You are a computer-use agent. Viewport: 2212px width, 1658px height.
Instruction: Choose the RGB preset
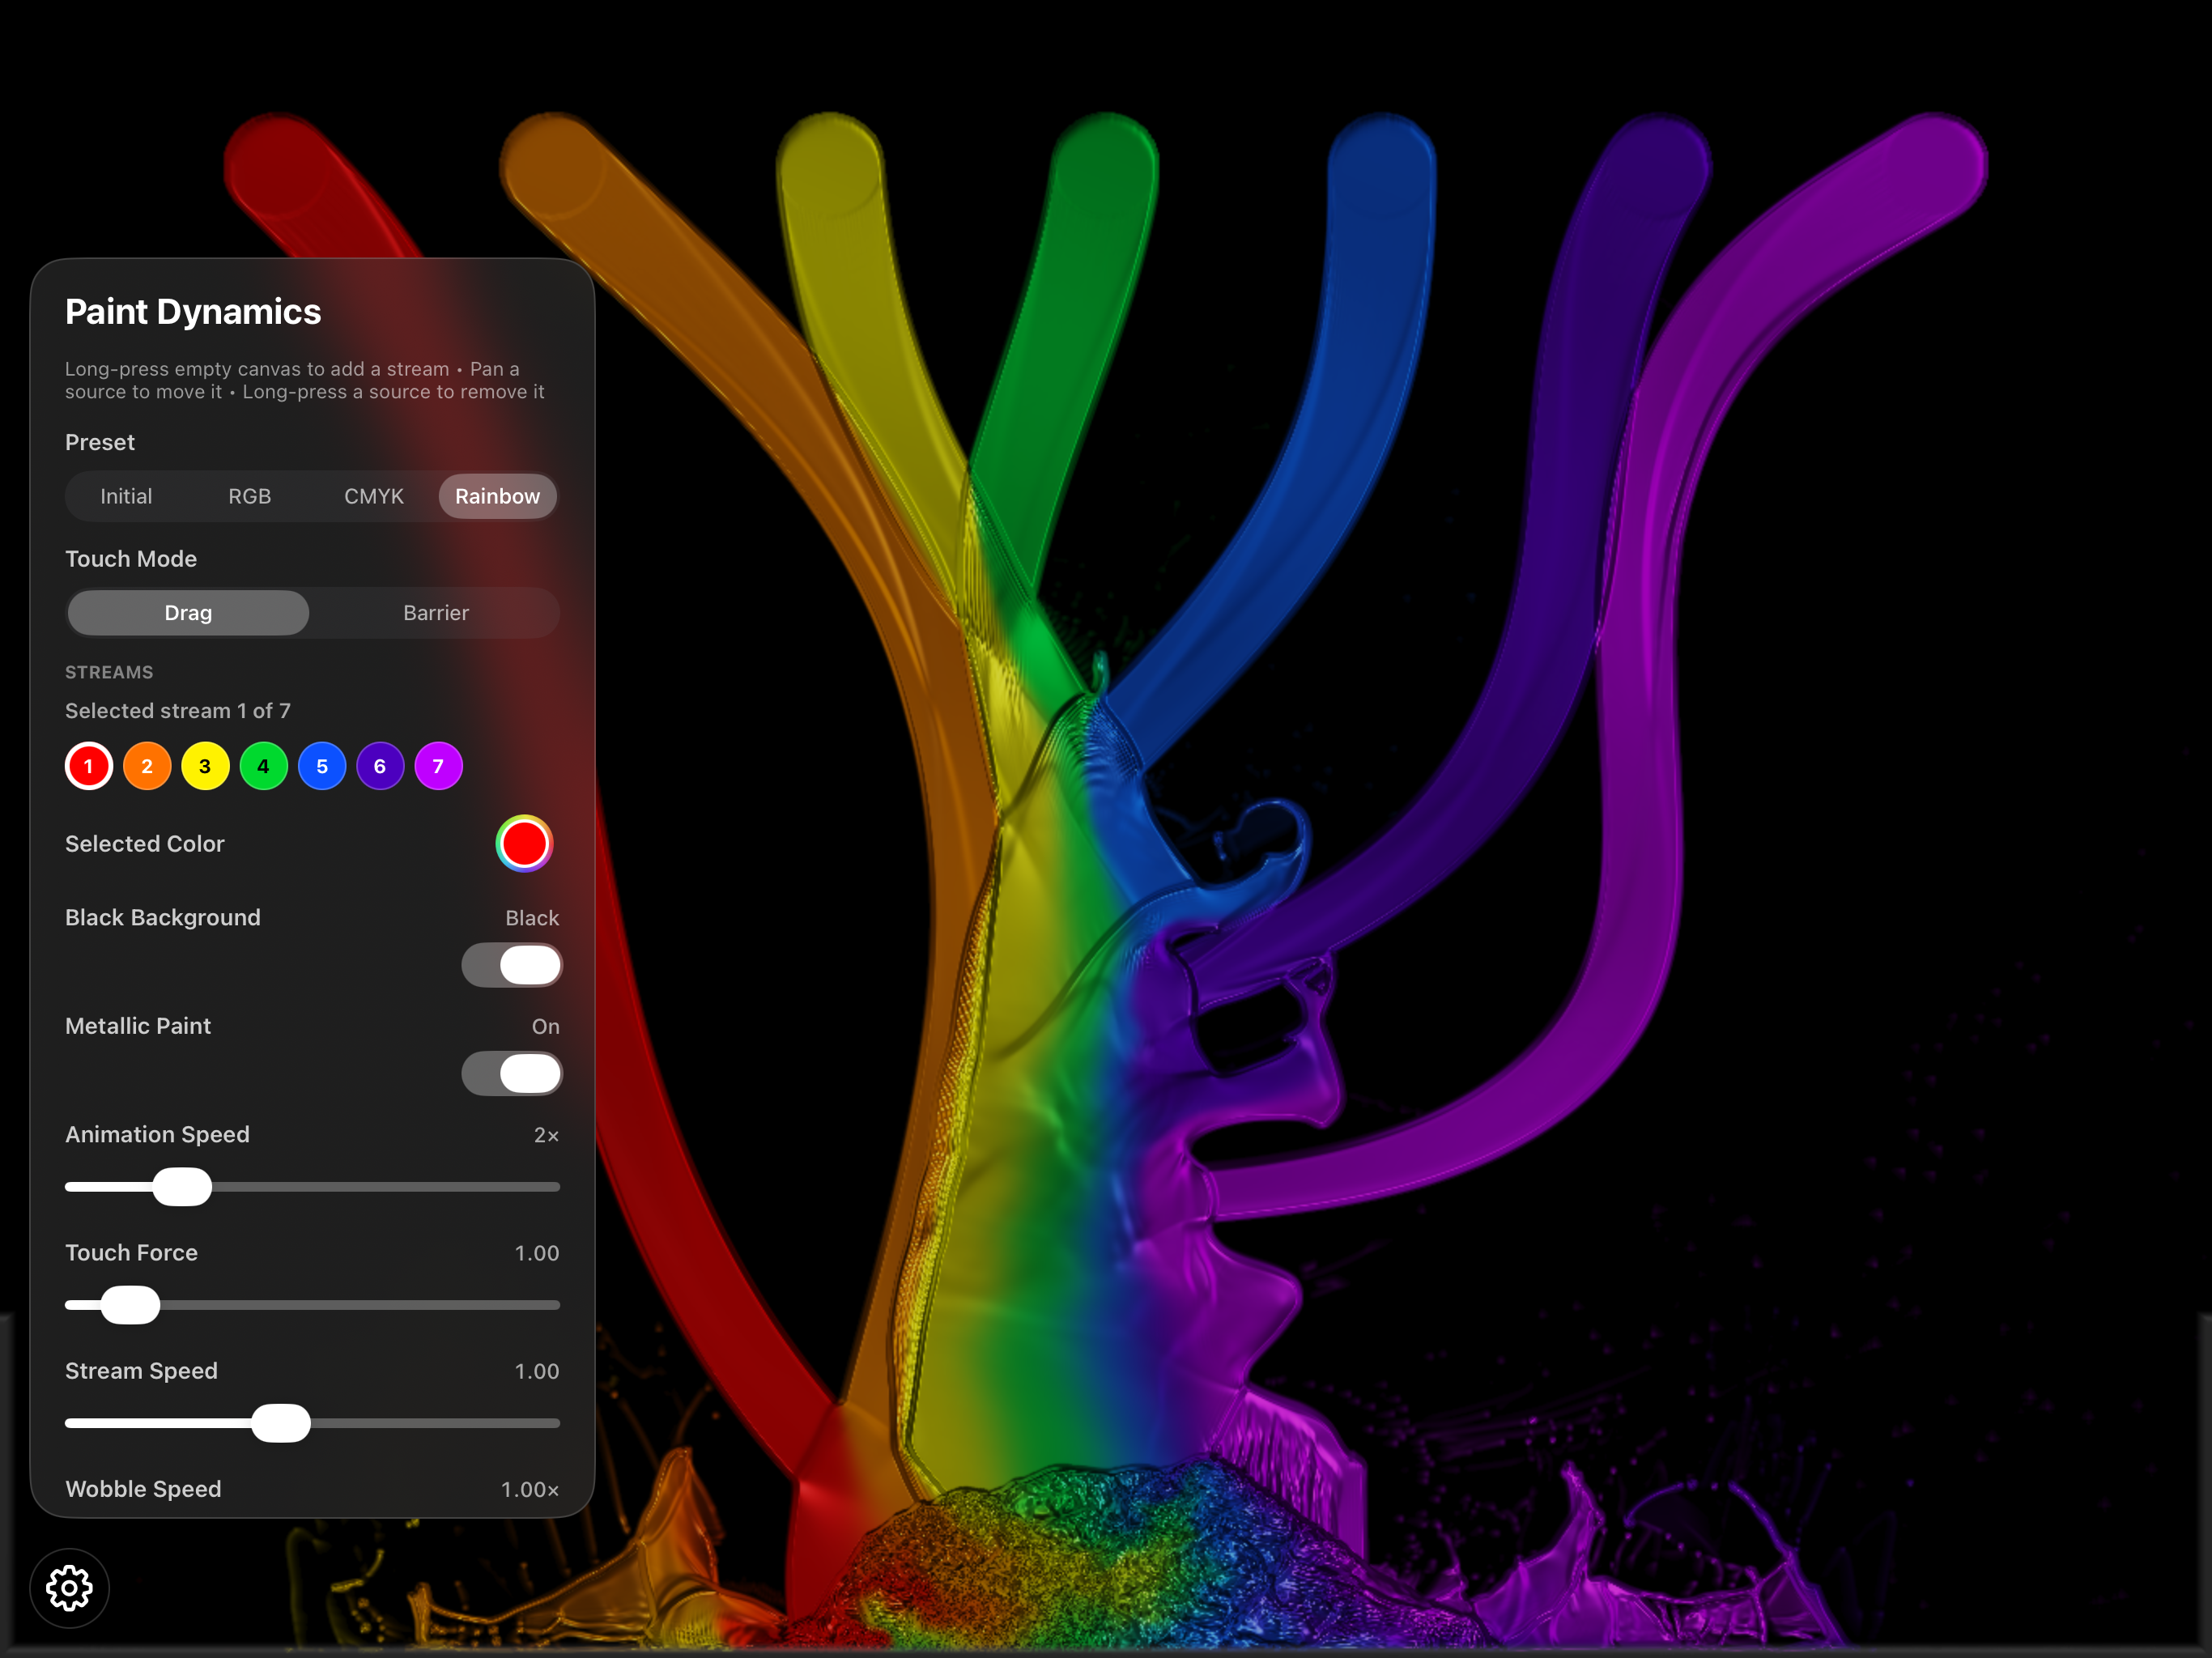pos(250,496)
